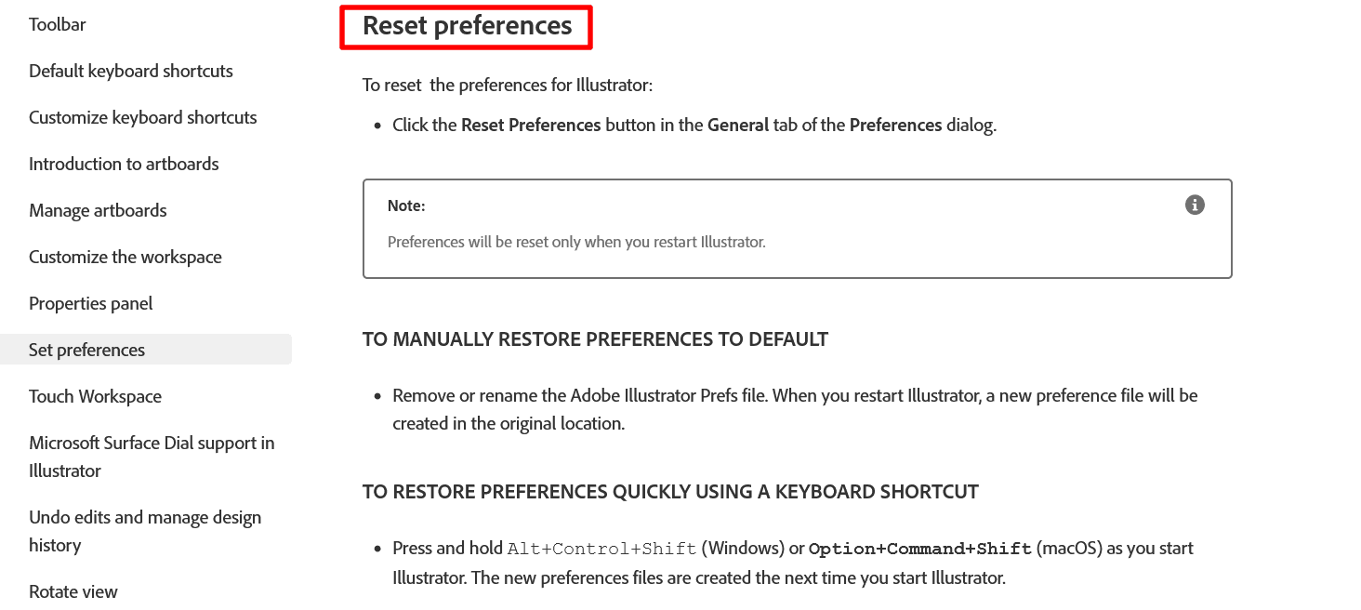Open Customize keyboard shortcuts article

[x=143, y=118]
